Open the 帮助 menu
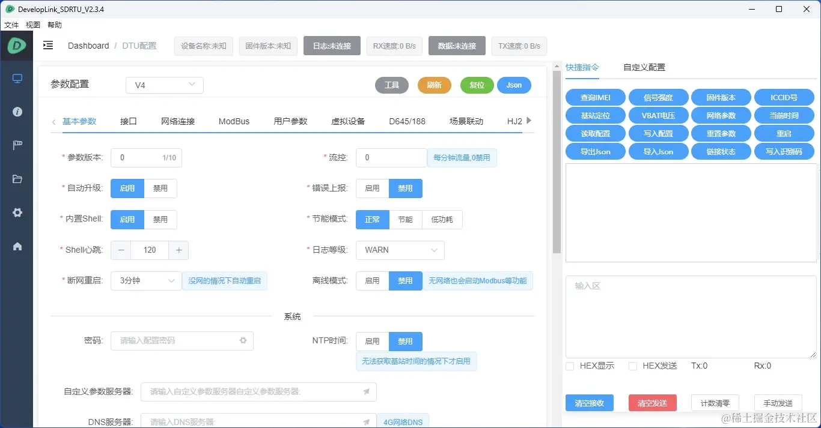This screenshot has width=821, height=428. [x=54, y=25]
